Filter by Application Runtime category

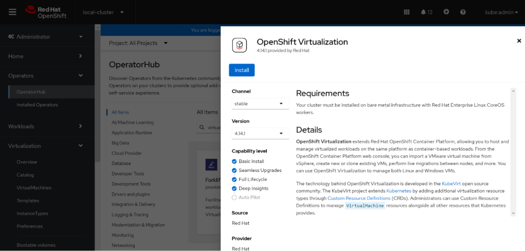[132, 133]
